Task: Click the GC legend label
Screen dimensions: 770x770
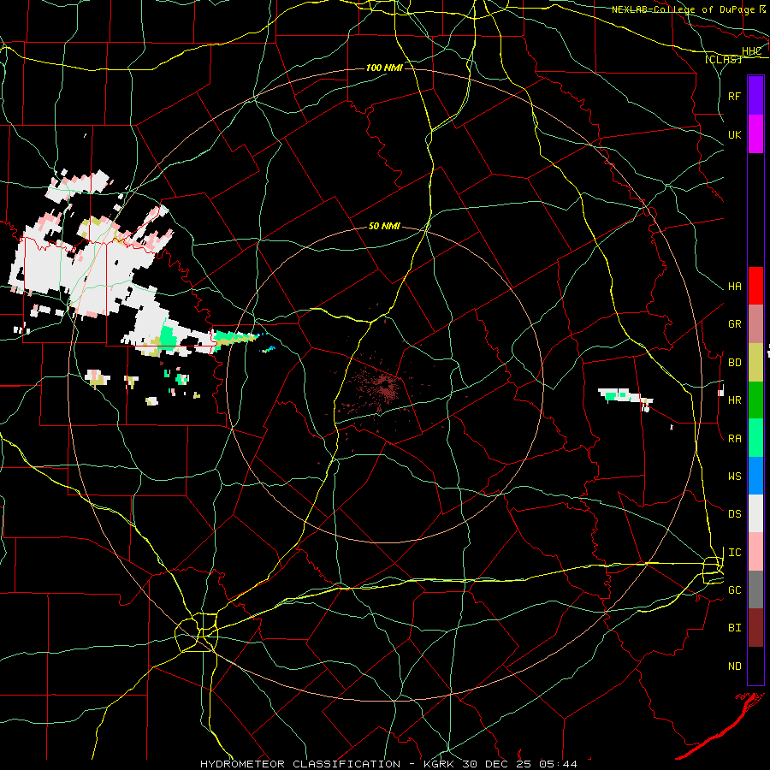Action: coord(734,590)
